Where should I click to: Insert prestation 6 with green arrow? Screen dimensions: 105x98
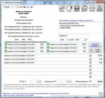pyautogui.click(x=48, y=51)
